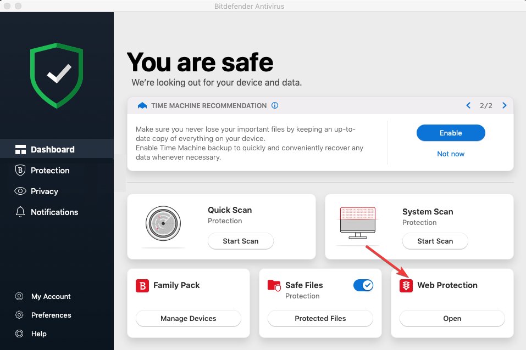526x350 pixels.
Task: Click the Preferences gear icon
Action: click(x=19, y=315)
